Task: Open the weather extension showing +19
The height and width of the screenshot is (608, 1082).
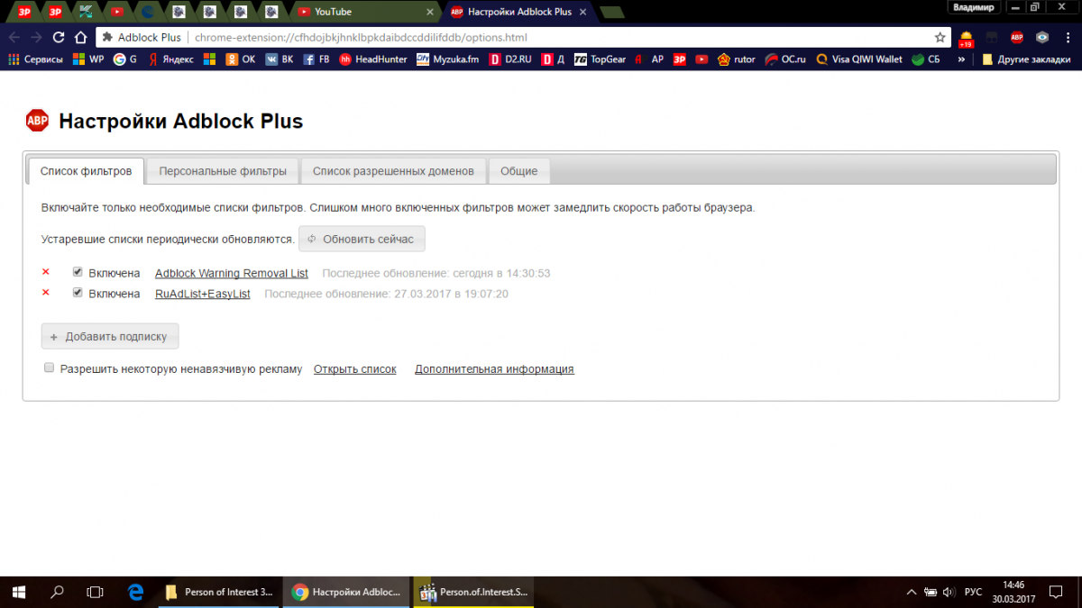Action: pyautogui.click(x=966, y=39)
